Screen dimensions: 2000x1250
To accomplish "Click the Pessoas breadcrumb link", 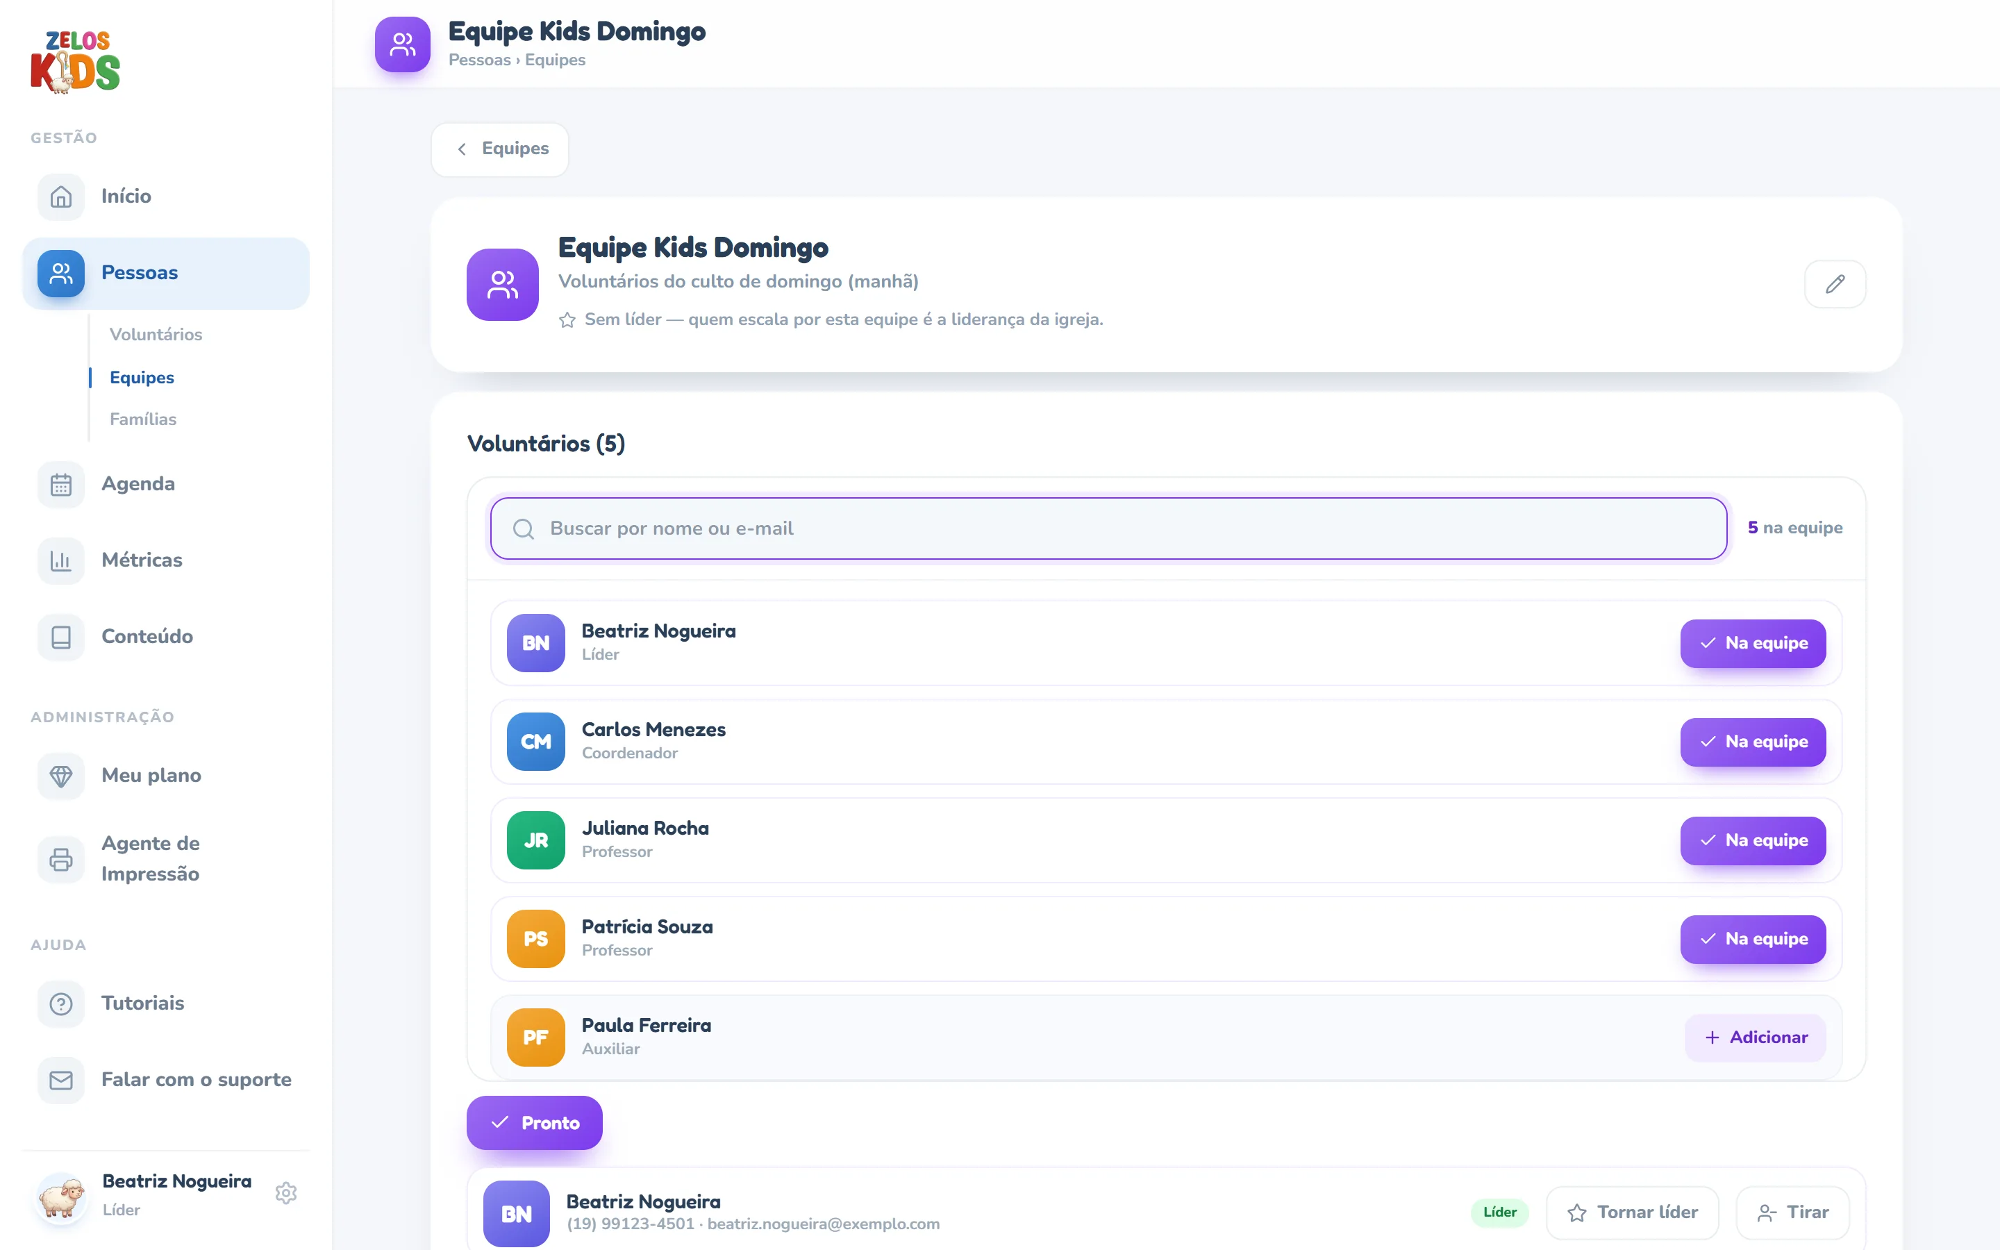I will click(x=479, y=60).
